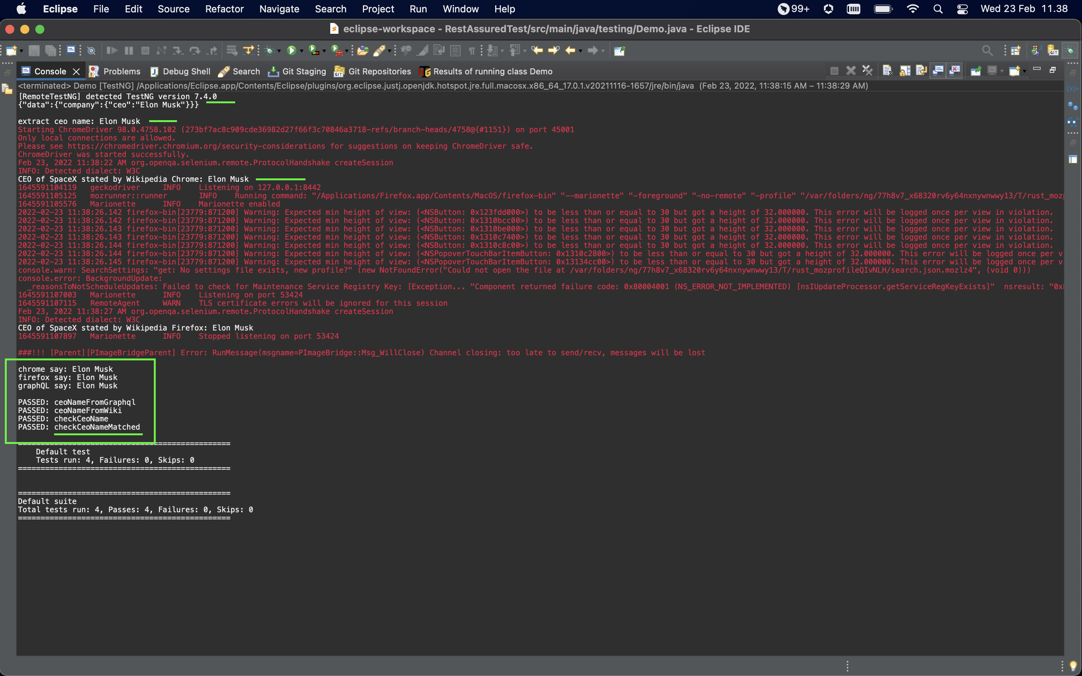
Task: Click the Open Perspective toolbar icon
Action: click(x=1016, y=51)
